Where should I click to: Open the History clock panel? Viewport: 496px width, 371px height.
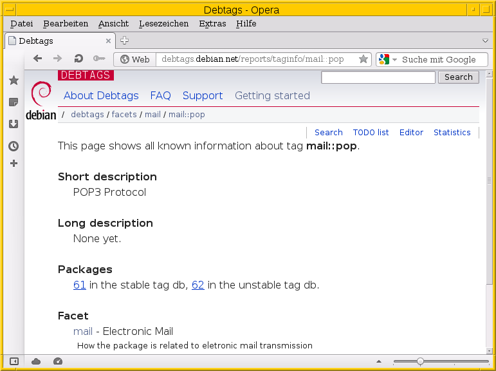pos(14,146)
